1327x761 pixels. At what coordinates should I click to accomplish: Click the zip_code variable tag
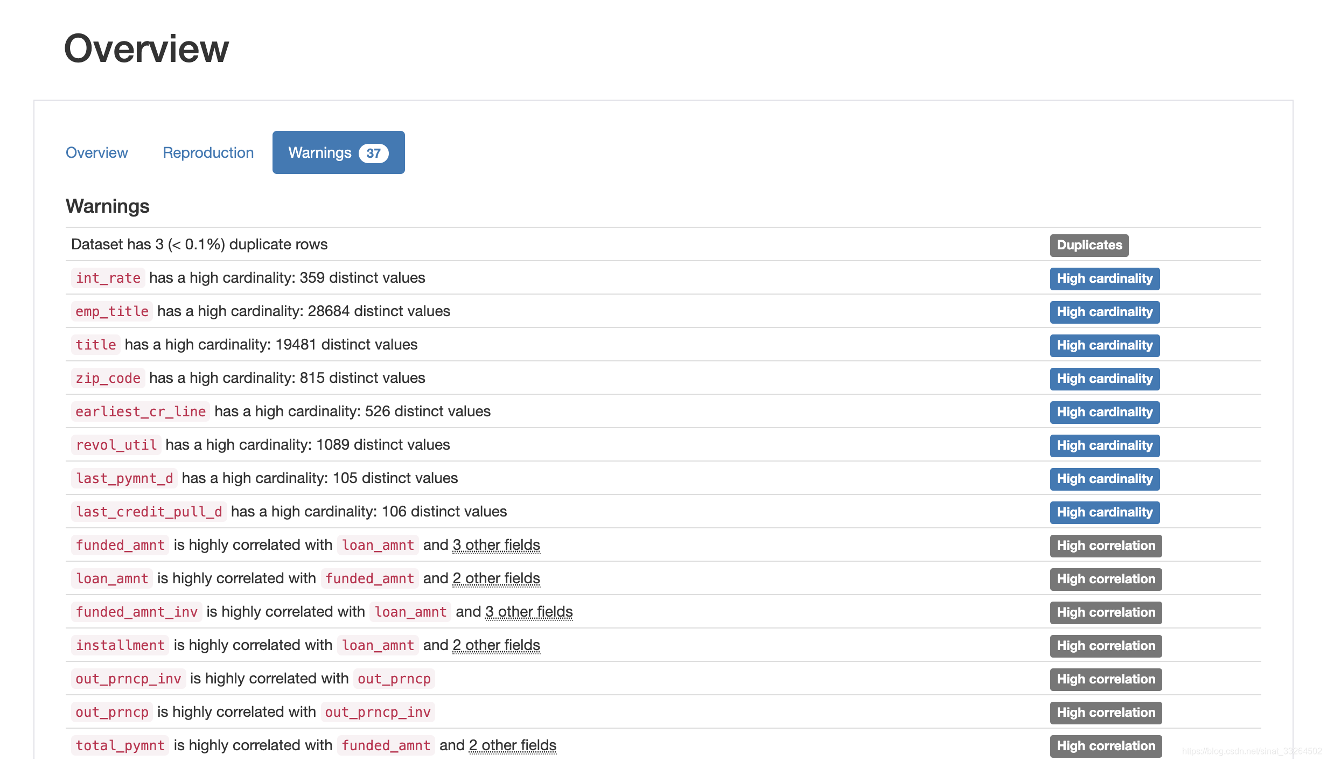[108, 378]
